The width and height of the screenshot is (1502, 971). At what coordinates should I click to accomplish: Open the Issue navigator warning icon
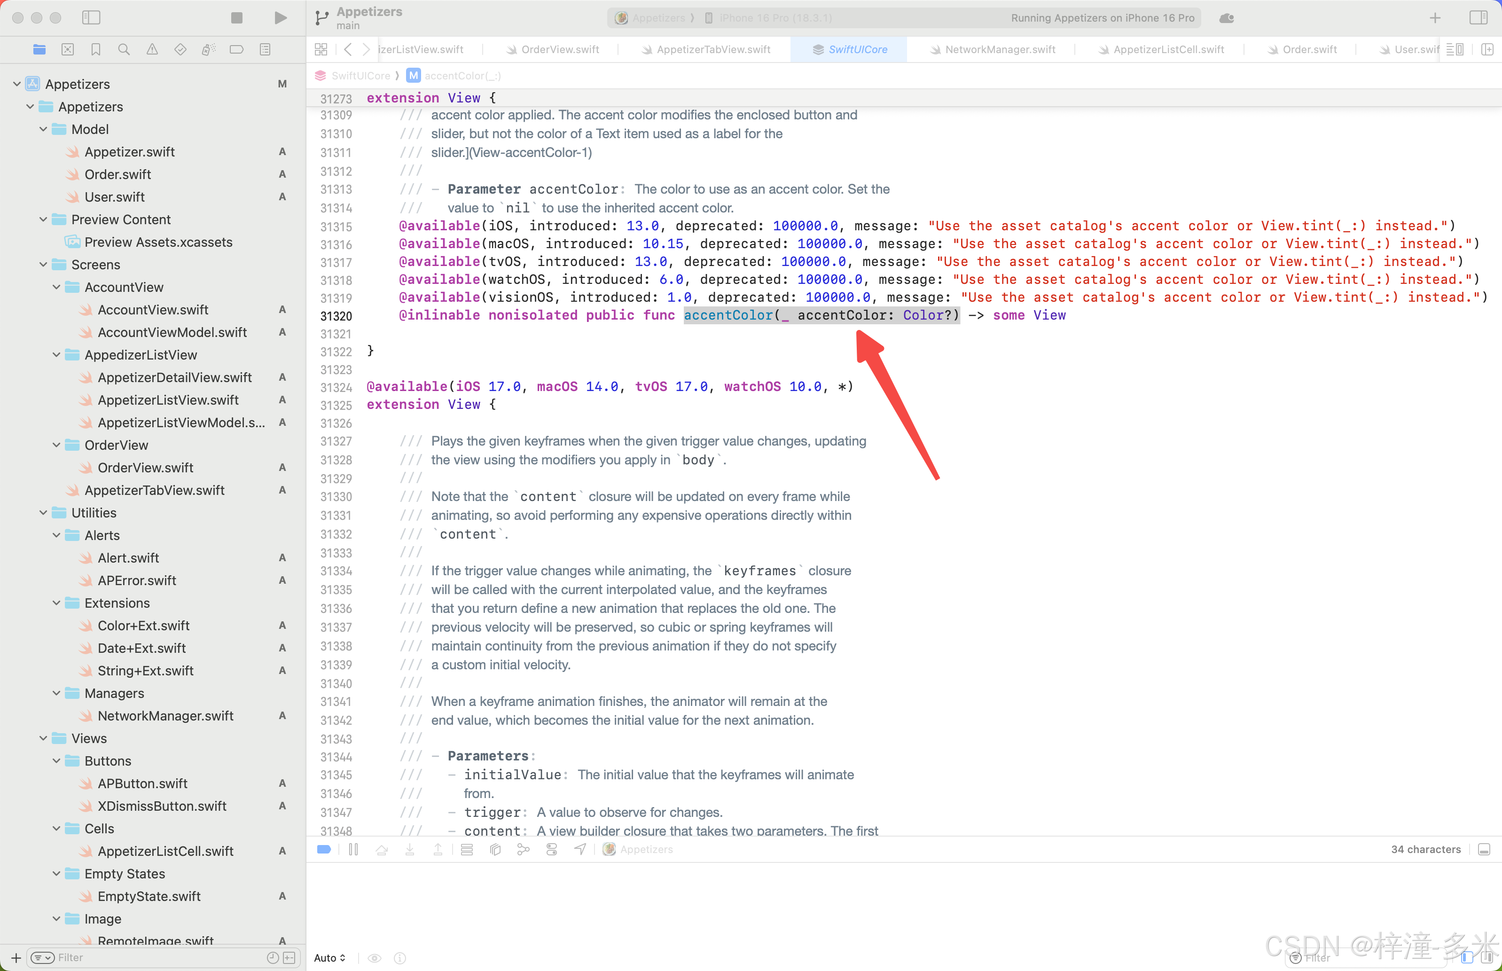click(152, 49)
